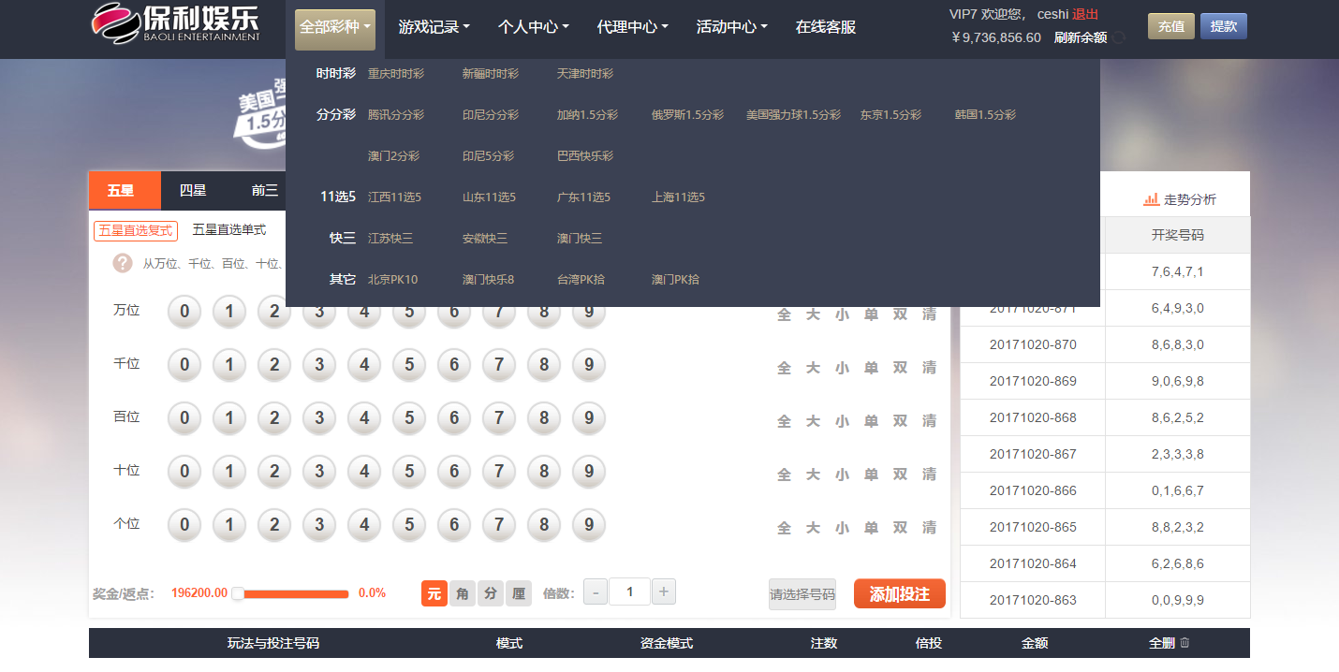The image size is (1339, 672).
Task: Select number ball 5 in 百位 row
Action: [x=409, y=418]
